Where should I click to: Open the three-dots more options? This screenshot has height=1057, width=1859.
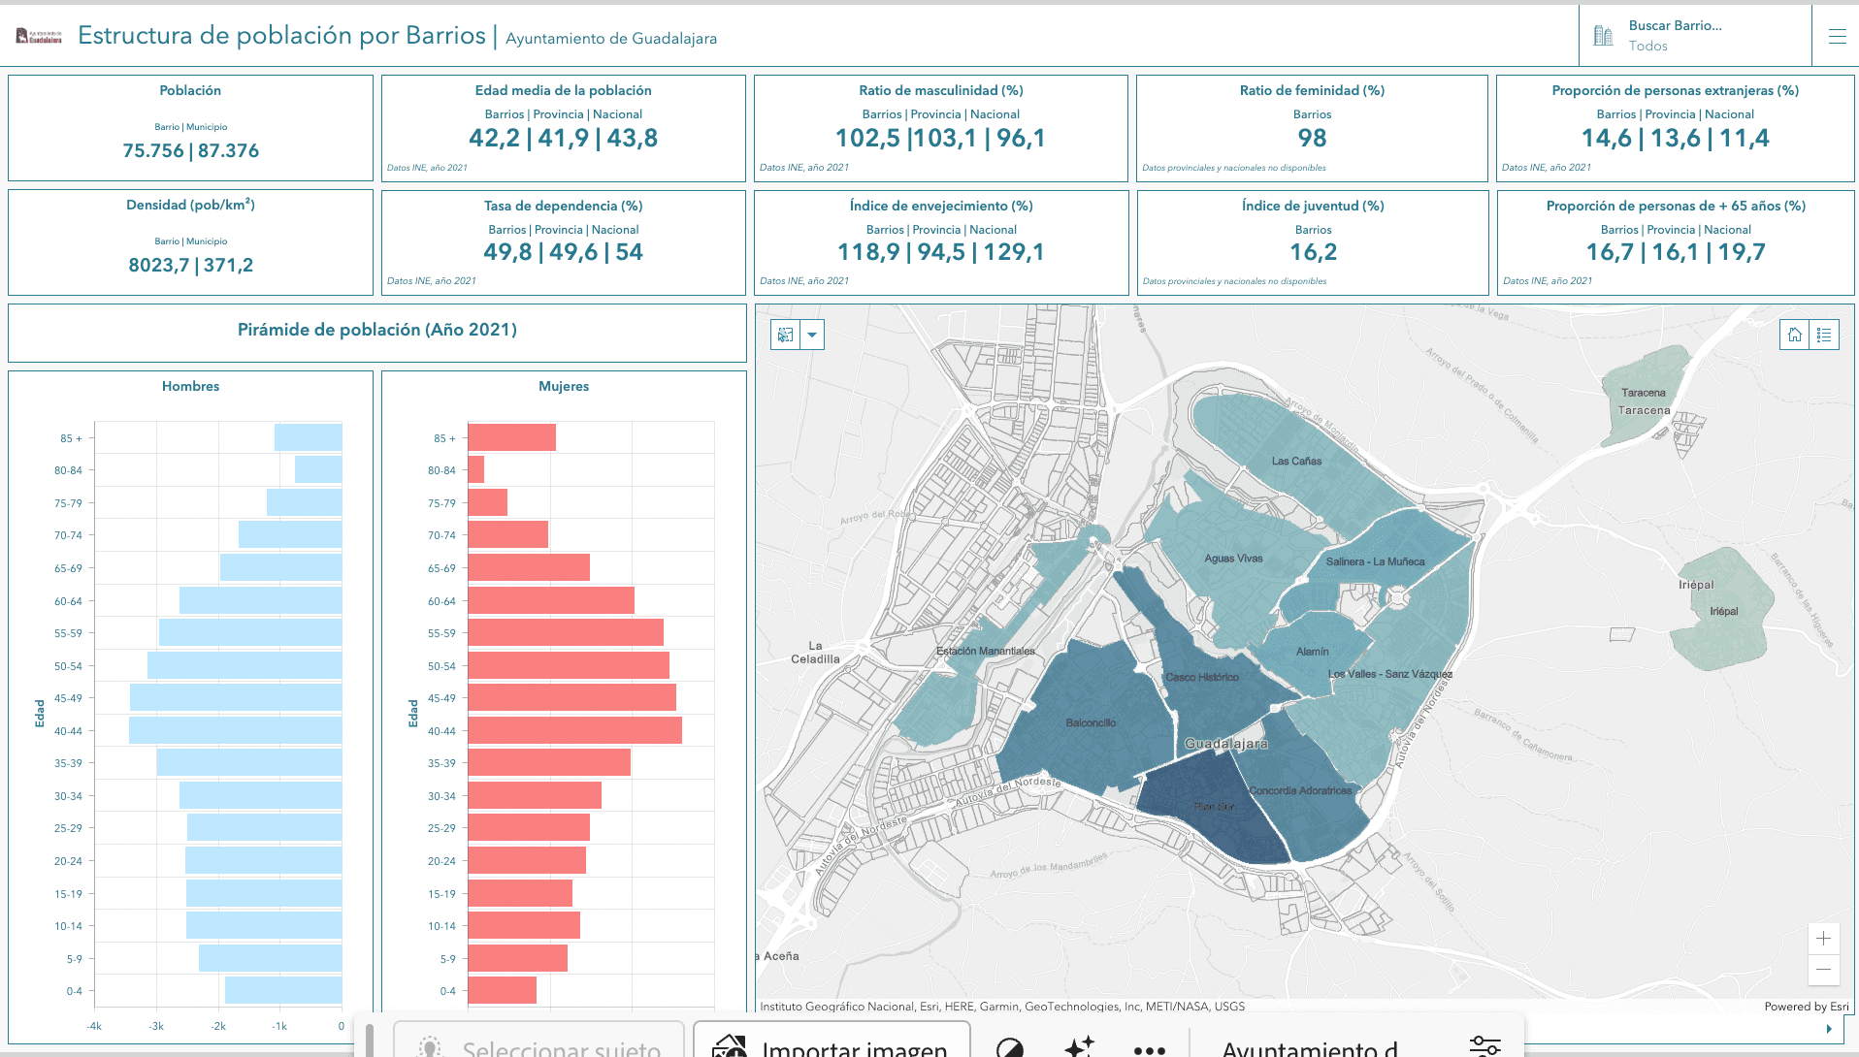click(x=1149, y=1048)
